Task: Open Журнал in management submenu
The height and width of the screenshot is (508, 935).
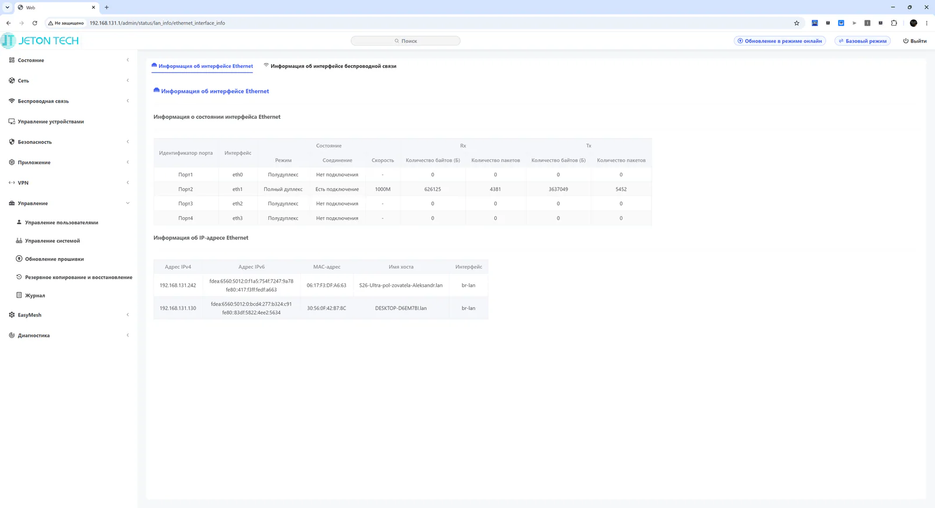Action: pyautogui.click(x=34, y=295)
